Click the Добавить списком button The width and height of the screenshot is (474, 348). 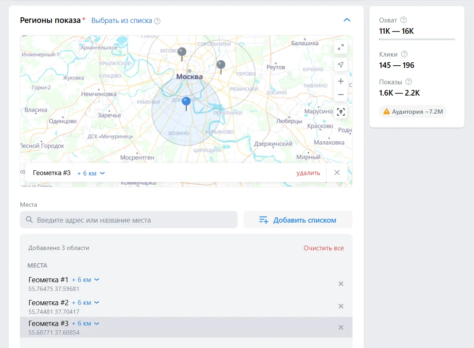coord(298,220)
